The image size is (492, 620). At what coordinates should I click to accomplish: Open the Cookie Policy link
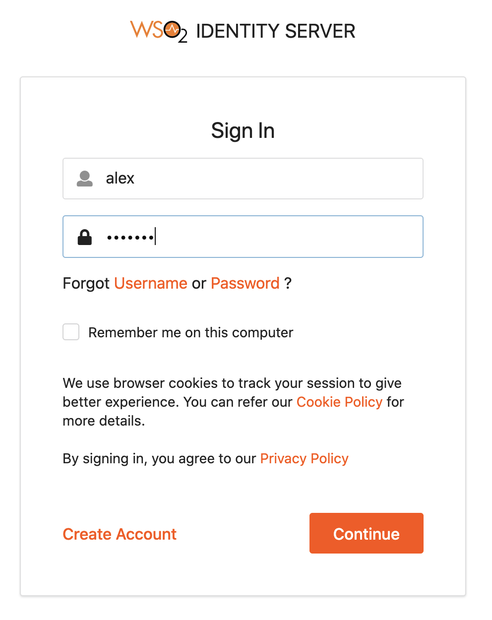pos(339,402)
